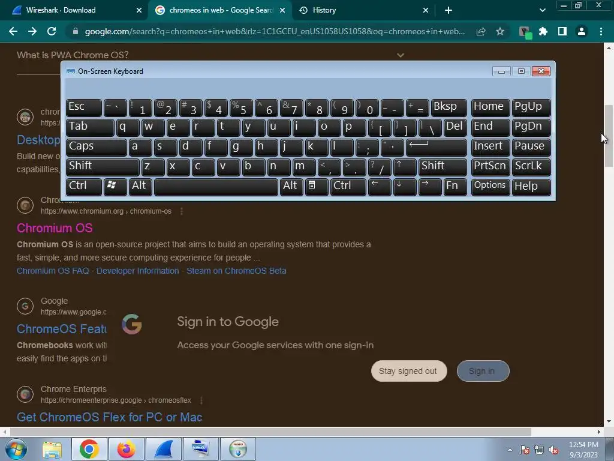
Task: Open more options for chromium.org result
Action: [x=181, y=211]
